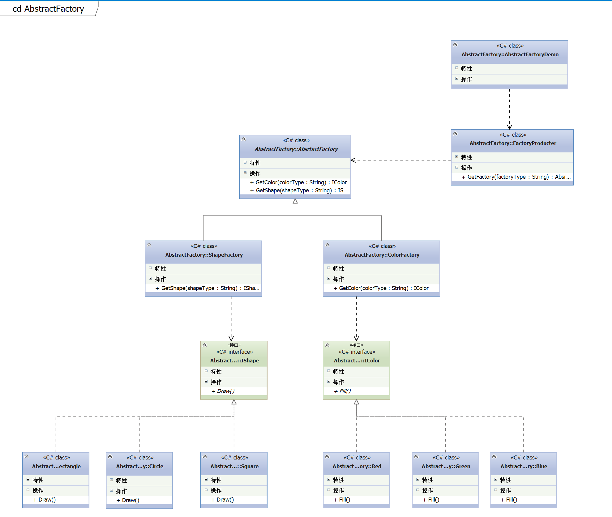Click the collapse chevron on the IShape interface
This screenshot has width=612, height=517.
pyautogui.click(x=205, y=345)
